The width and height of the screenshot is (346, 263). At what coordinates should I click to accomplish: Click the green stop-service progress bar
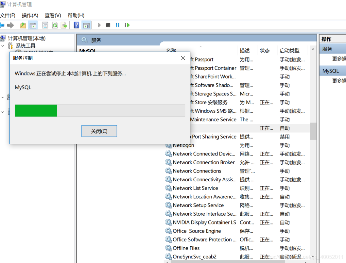pyautogui.click(x=100, y=111)
